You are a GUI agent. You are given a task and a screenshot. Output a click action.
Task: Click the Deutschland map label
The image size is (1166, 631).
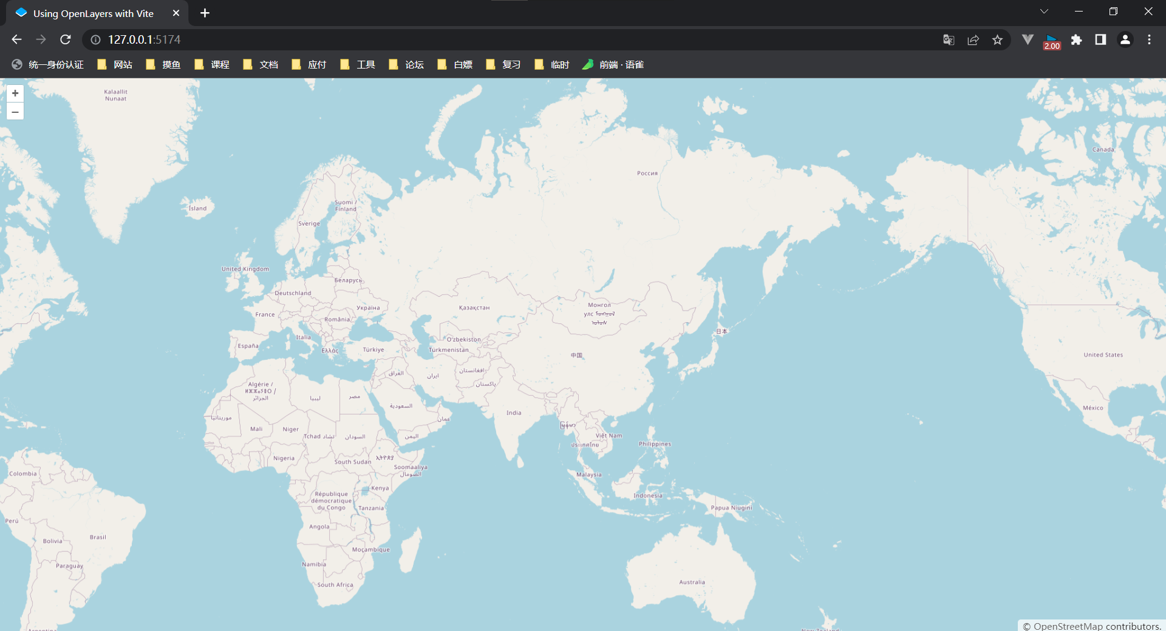[x=293, y=293]
